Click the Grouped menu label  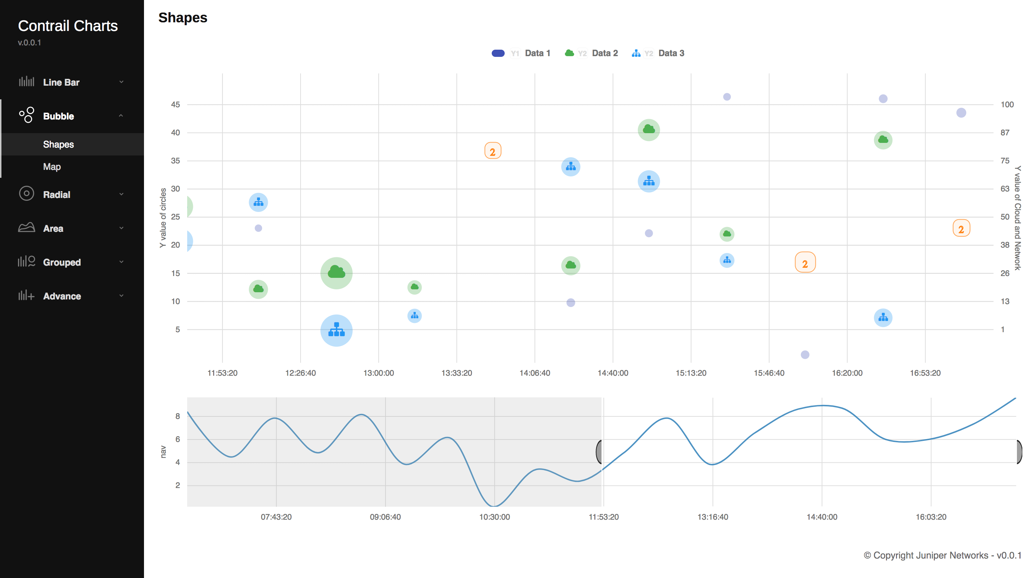tap(62, 262)
